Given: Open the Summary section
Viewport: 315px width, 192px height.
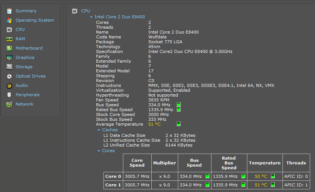Looking at the screenshot, I should point(26,11).
